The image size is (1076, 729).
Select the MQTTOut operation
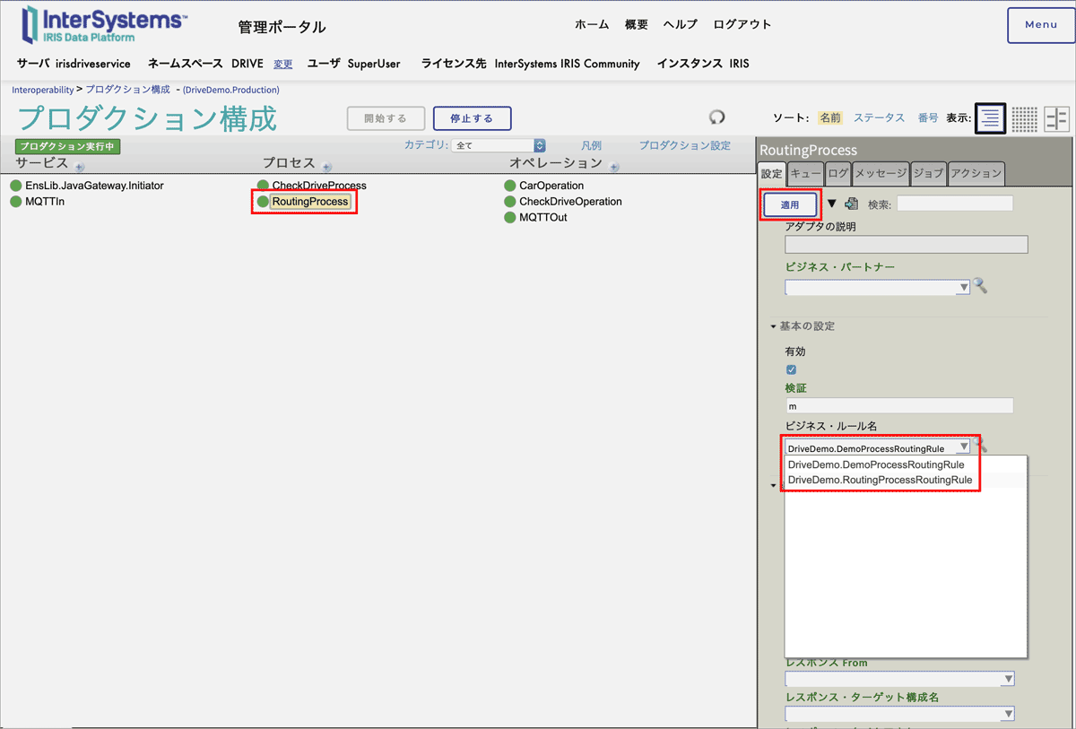(x=543, y=218)
